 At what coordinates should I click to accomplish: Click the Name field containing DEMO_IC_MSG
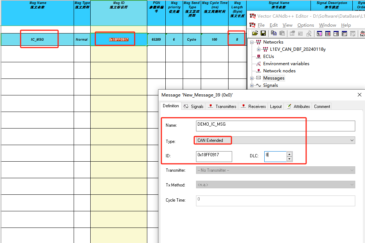[275, 126]
